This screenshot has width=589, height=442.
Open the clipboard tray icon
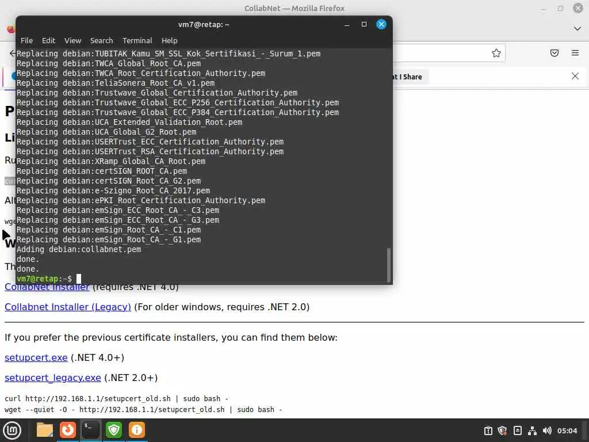[488, 430]
